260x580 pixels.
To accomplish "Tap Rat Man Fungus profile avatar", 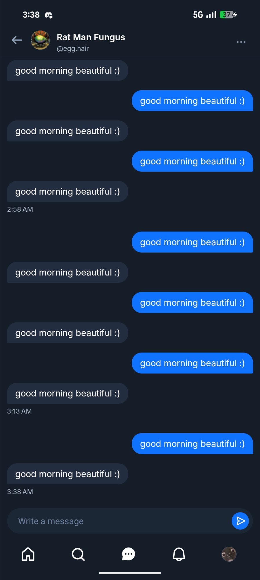I will (40, 40).
